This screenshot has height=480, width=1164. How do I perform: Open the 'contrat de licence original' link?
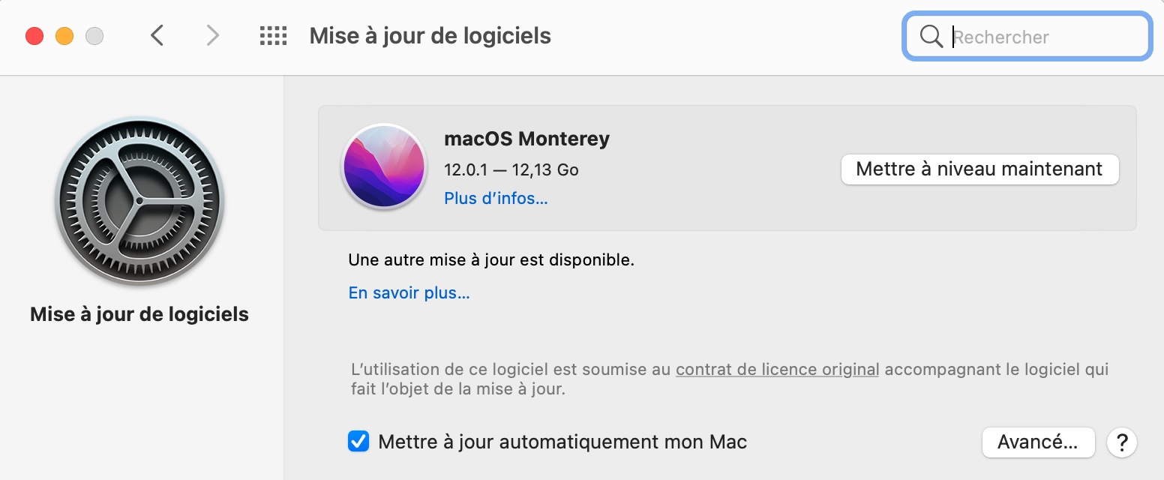778,369
